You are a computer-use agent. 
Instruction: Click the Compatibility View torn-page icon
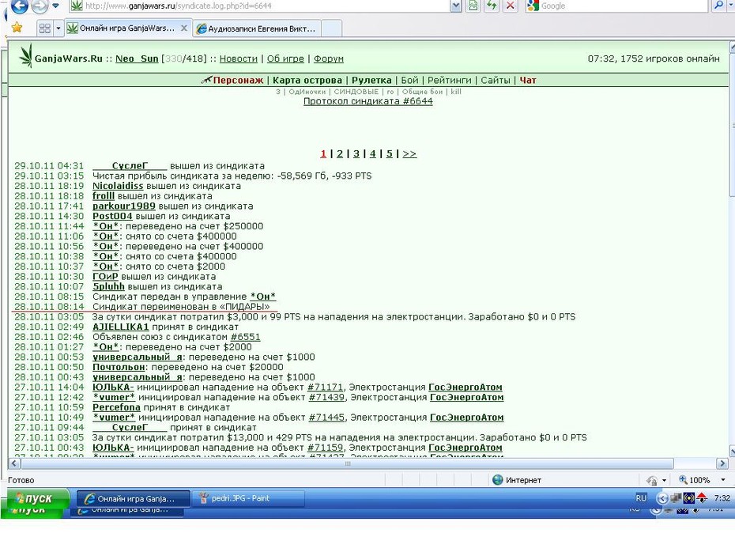(473, 6)
